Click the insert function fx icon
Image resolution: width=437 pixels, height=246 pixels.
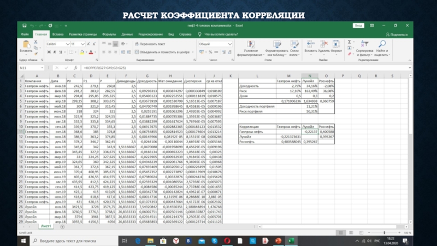tap(75, 68)
